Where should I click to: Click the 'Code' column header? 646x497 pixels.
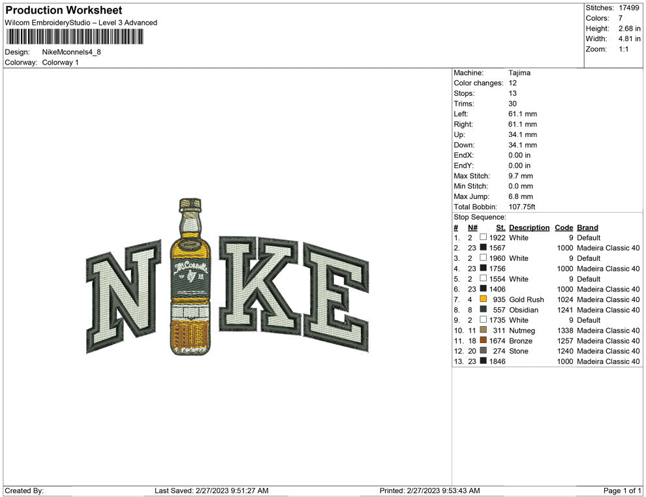(564, 227)
